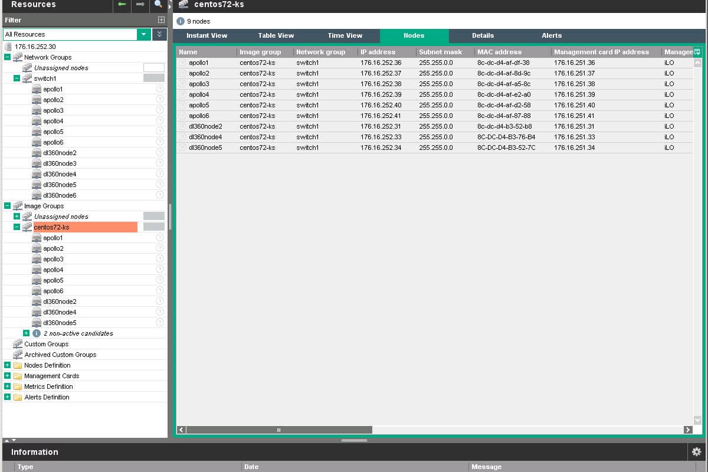708x472 pixels.
Task: Click the node icon of dl360node3
Action: pyautogui.click(x=37, y=163)
